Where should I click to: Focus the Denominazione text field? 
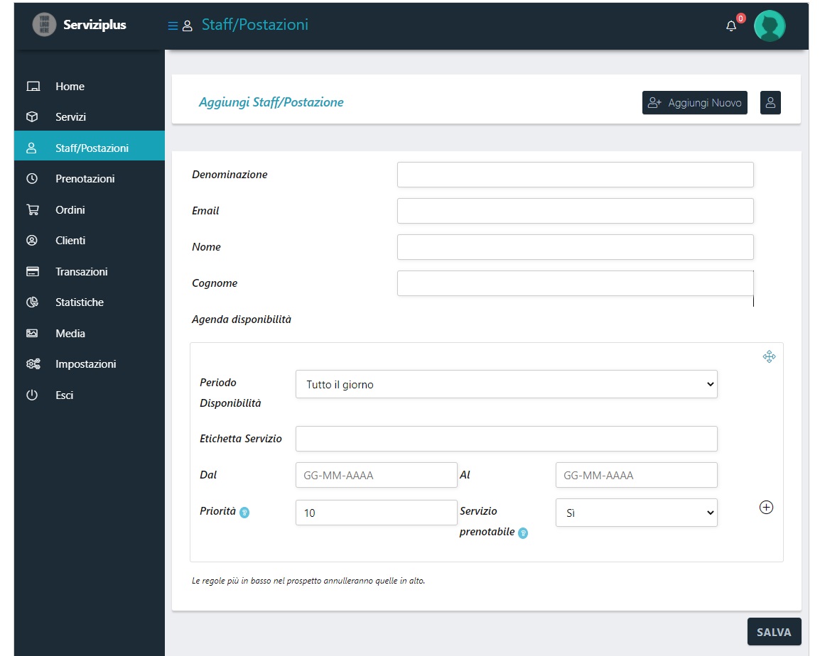coord(575,175)
